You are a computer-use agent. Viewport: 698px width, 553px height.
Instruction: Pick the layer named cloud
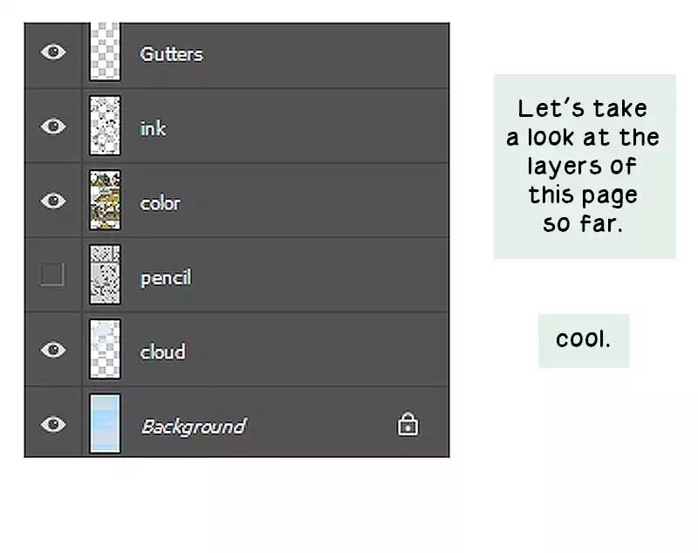[162, 352]
